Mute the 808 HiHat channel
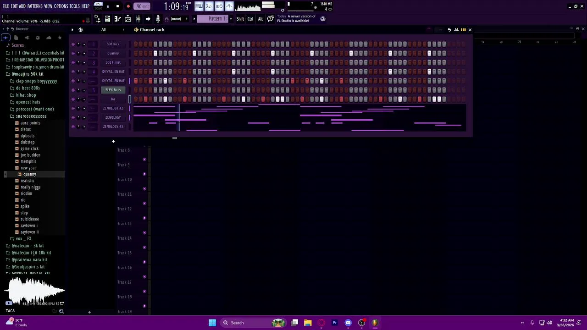This screenshot has height=330, width=587. [x=73, y=62]
